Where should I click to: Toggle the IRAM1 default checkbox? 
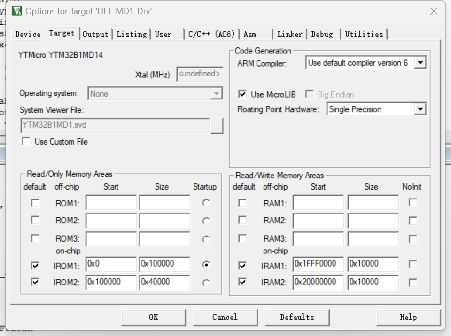[x=242, y=266]
